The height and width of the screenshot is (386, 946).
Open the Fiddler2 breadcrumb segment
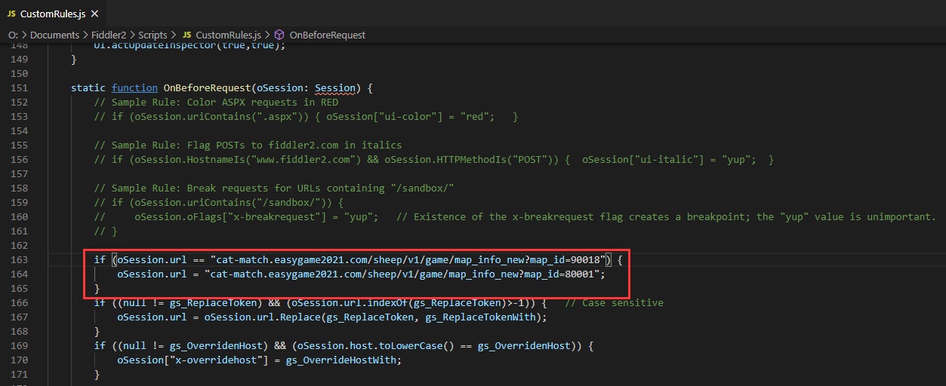(110, 35)
